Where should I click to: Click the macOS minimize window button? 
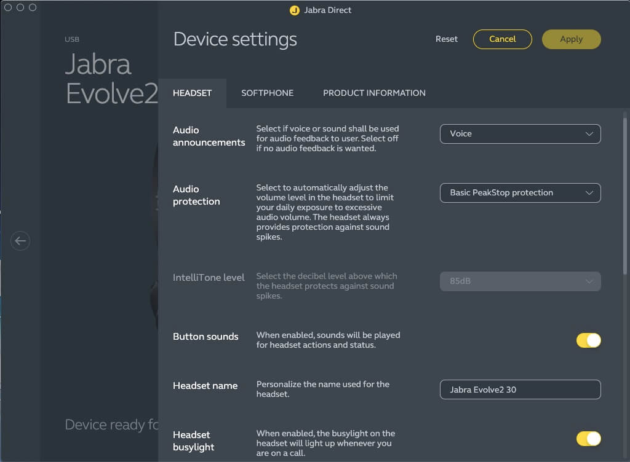(x=20, y=7)
